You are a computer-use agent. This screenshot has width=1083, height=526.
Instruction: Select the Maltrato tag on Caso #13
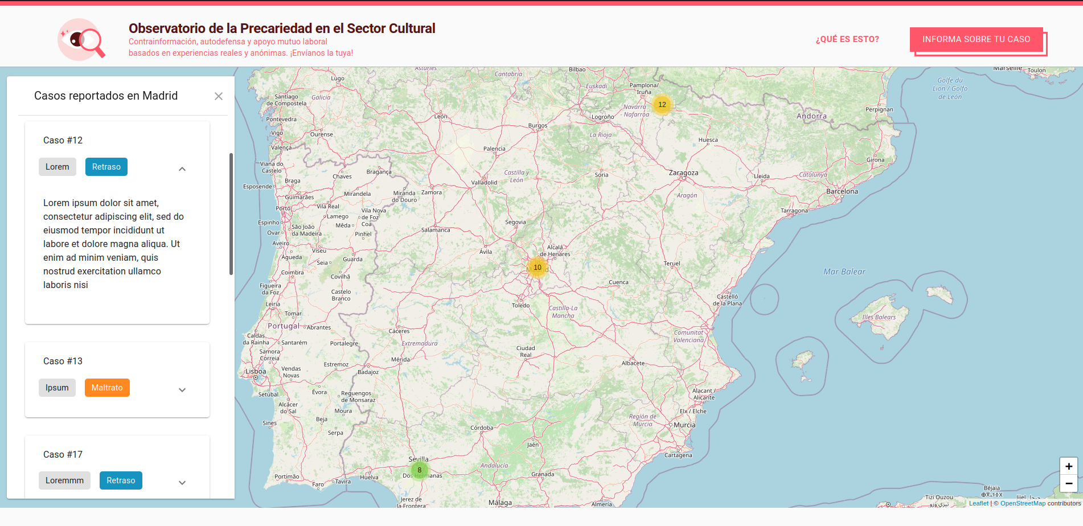click(x=107, y=388)
